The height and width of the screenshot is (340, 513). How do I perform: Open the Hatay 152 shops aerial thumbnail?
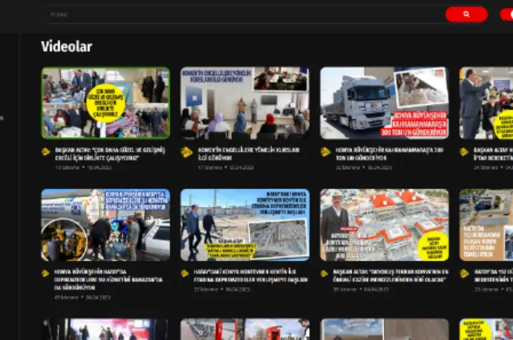click(x=486, y=225)
